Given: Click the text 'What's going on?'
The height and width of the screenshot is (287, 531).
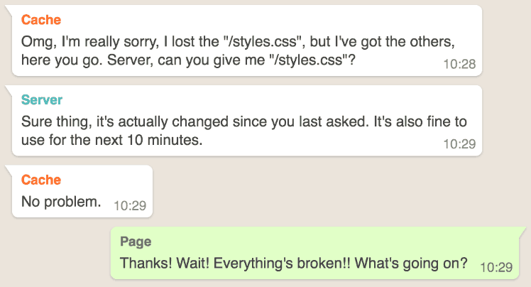Looking at the screenshot, I should coord(411,264).
